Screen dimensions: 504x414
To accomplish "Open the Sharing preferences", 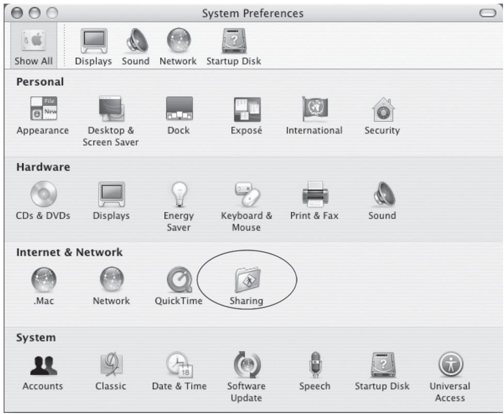I will coord(247,286).
